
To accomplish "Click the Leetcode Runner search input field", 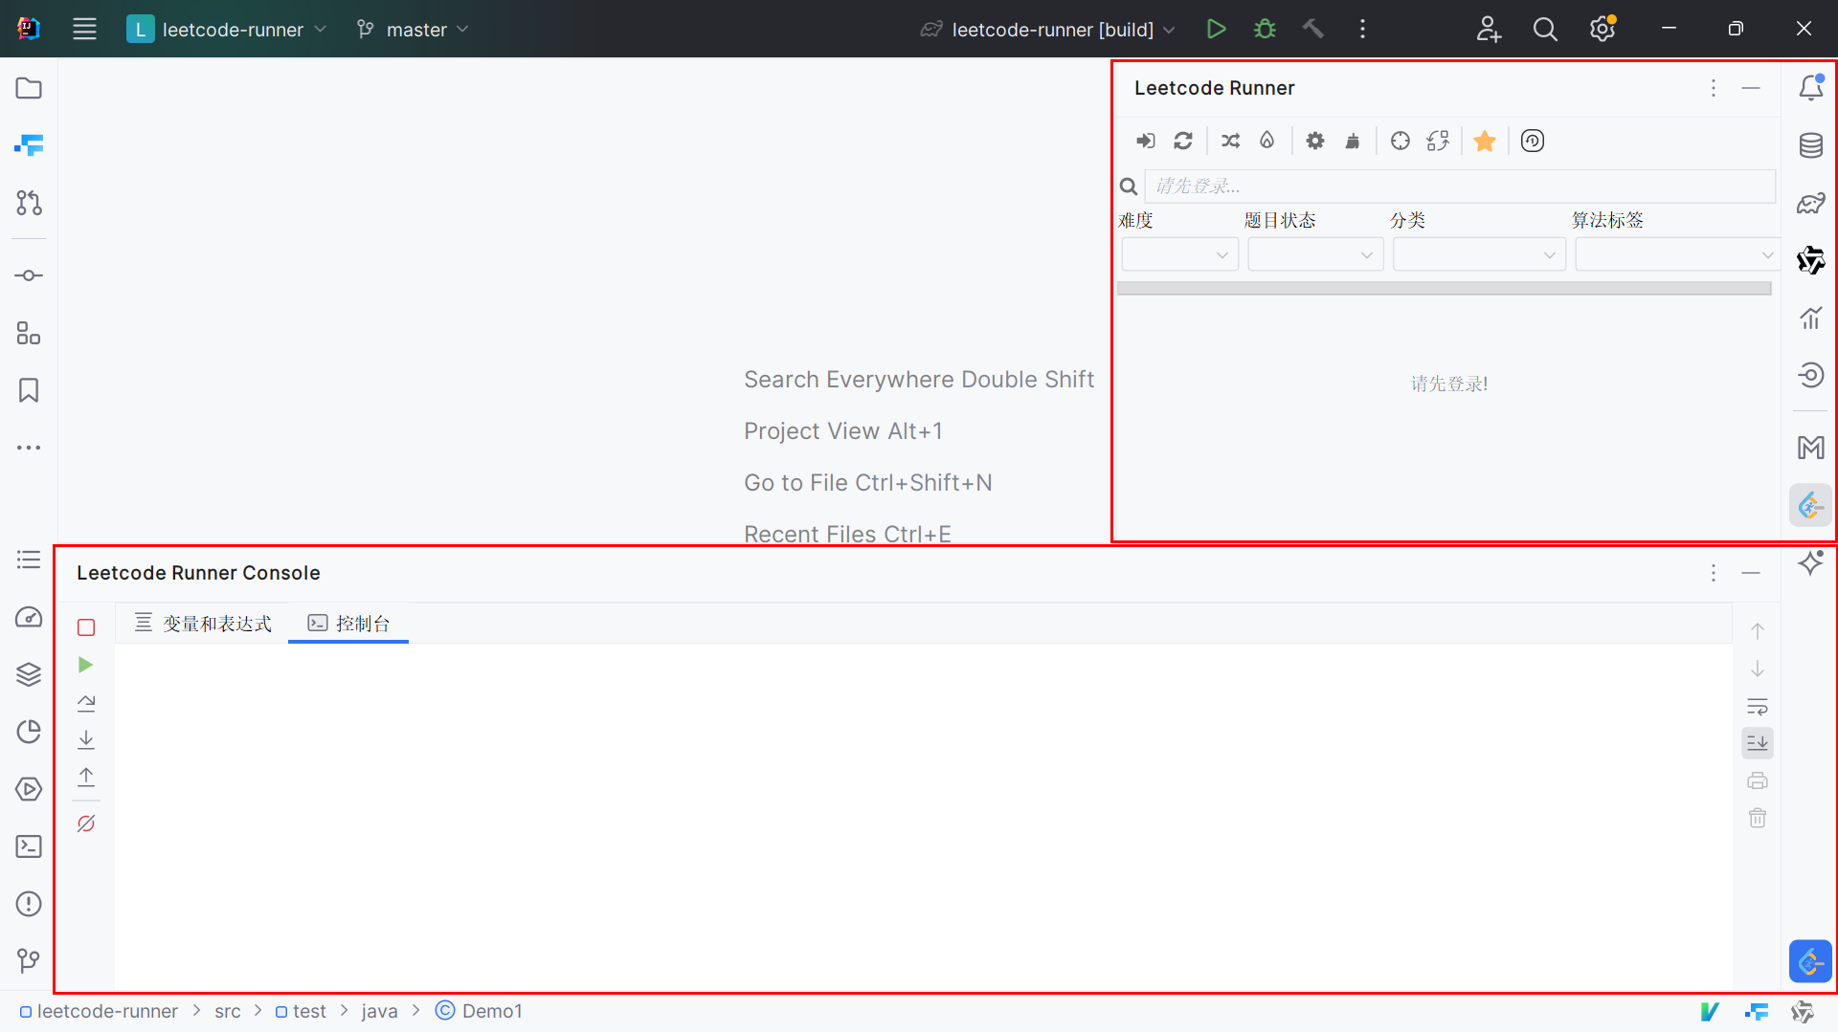I will click(x=1459, y=187).
